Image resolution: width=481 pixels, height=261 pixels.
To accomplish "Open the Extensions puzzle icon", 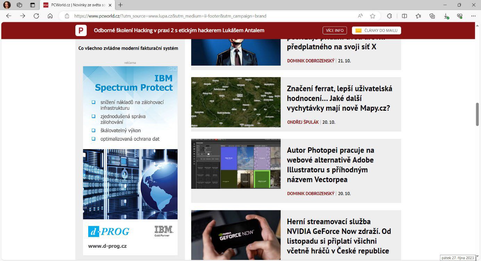I will tap(389, 16).
